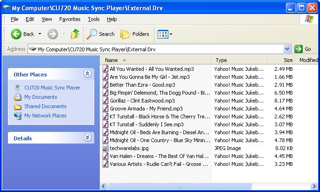The width and height of the screenshot is (320, 192).
Task: Expand the Details panel
Action: click(88, 137)
